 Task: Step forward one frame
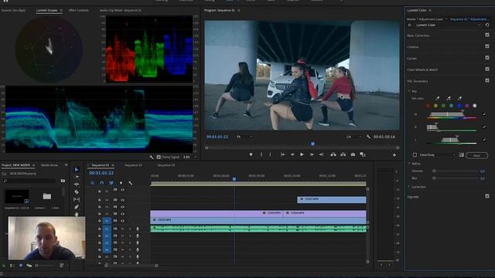coord(312,154)
